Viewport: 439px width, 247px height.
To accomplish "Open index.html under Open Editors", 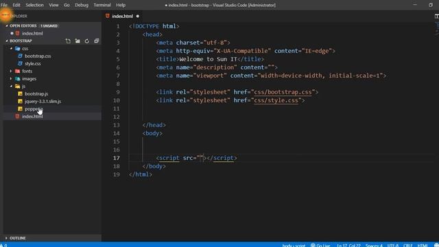I will coord(32,34).
